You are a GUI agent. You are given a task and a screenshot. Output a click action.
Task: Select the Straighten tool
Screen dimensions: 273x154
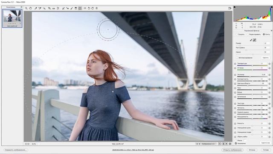click(x=54, y=8)
